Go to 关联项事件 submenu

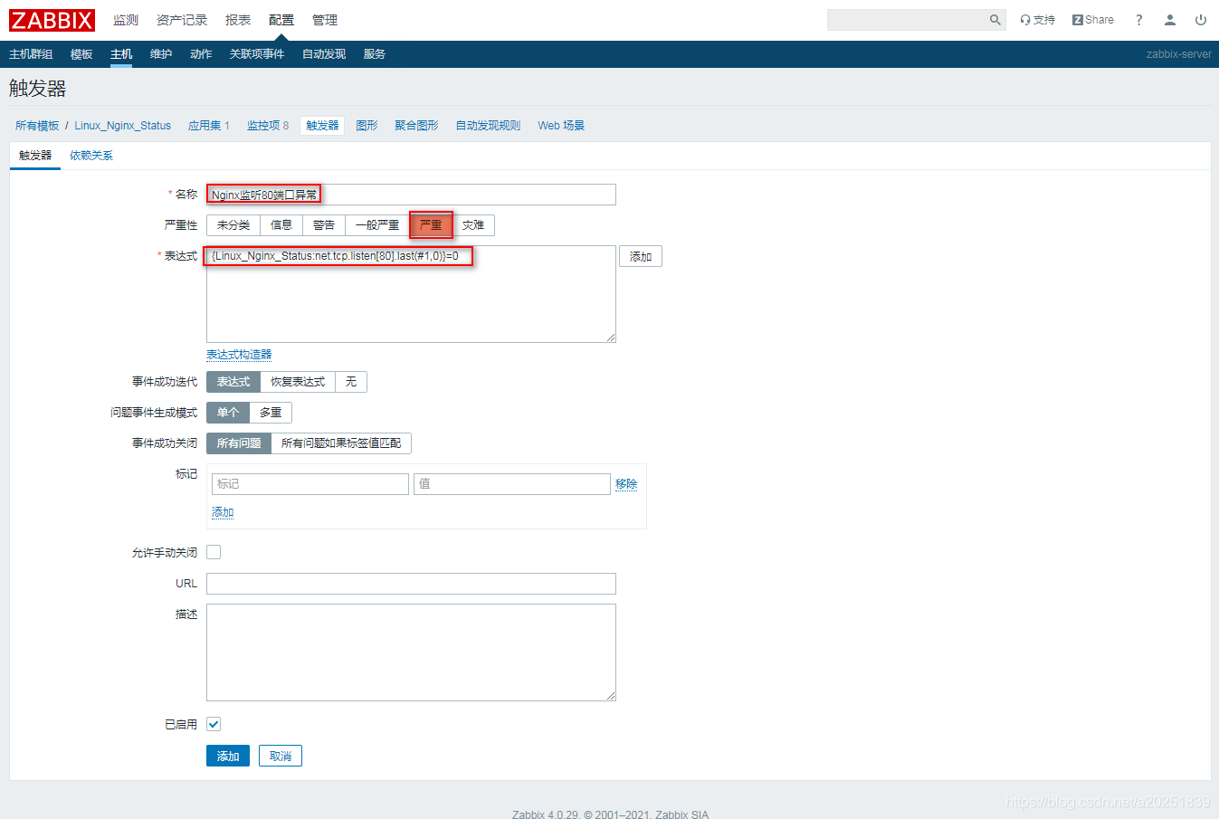[257, 54]
